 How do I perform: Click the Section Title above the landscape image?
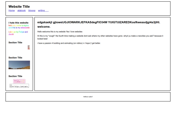coord(15,58)
